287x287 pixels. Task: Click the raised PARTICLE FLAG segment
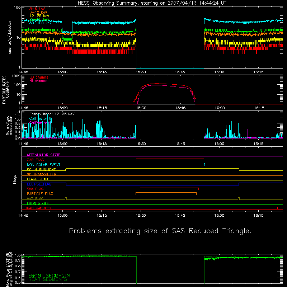coord(166,193)
